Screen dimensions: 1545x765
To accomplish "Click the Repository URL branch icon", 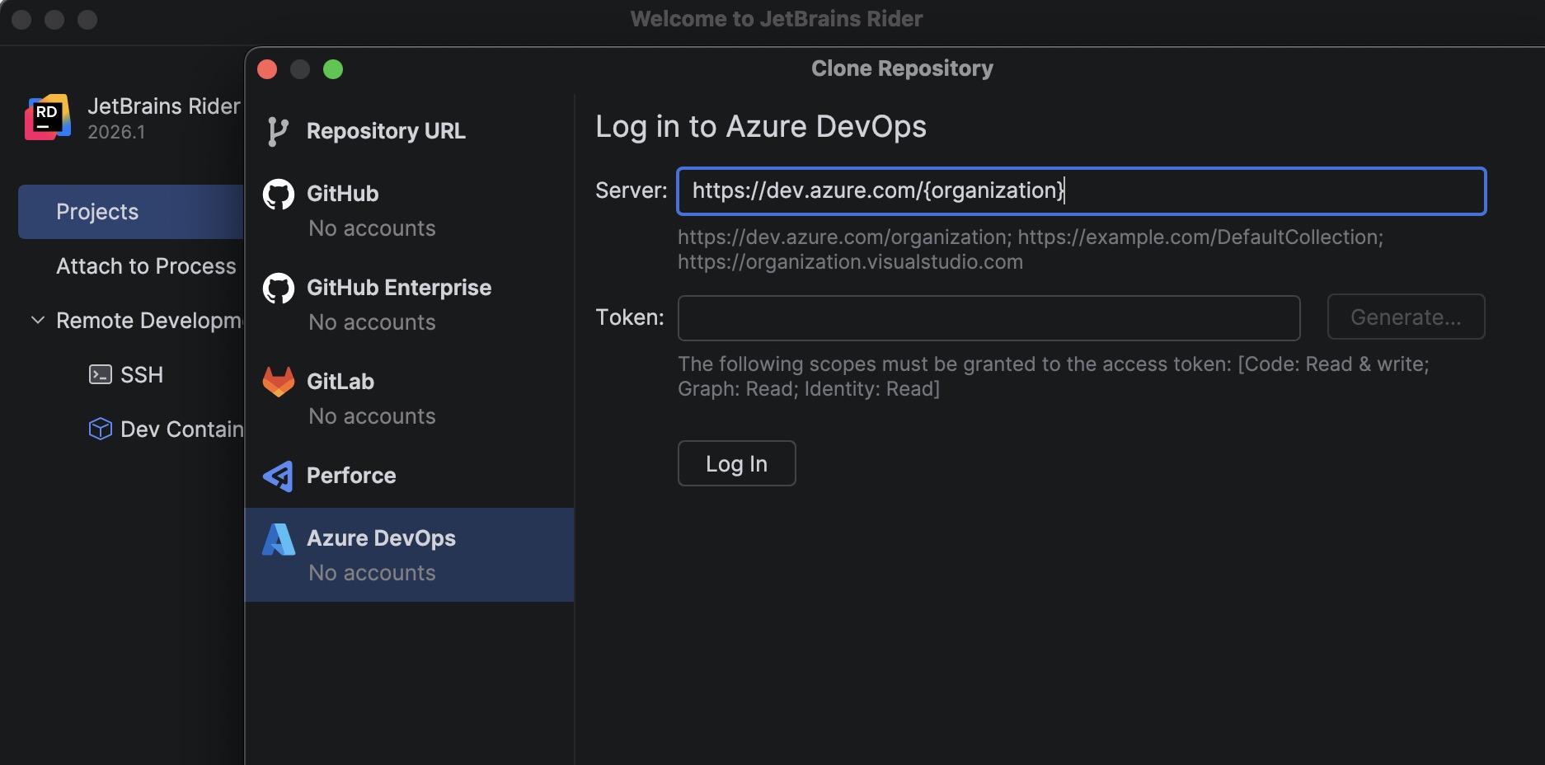I will point(278,131).
